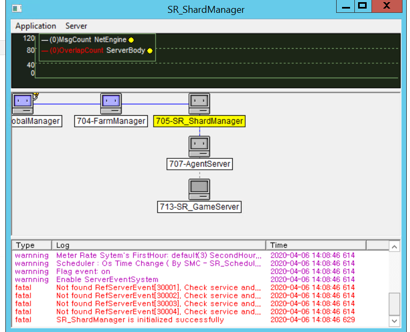Click the yellow dot beside OverlapCount ServerBody
This screenshot has height=332, width=410.
(x=150, y=51)
